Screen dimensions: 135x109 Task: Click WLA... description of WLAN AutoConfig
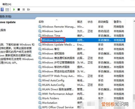[x=81, y=85]
